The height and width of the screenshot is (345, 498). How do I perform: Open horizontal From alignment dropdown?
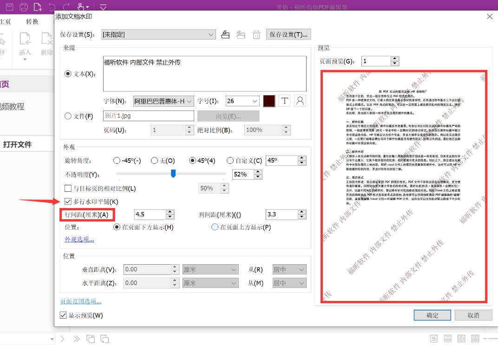pos(289,283)
